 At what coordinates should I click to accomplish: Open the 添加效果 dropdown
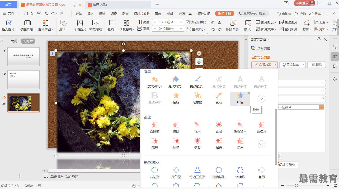click(264, 64)
